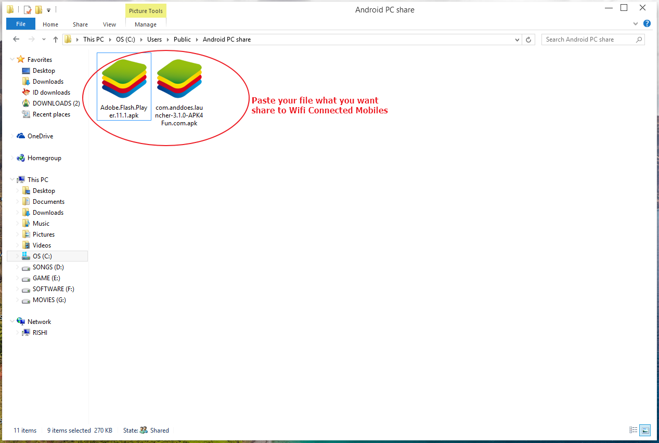Viewport: 659px width, 443px height.
Task: Open the SONGS (D:) drive
Action: (48, 267)
